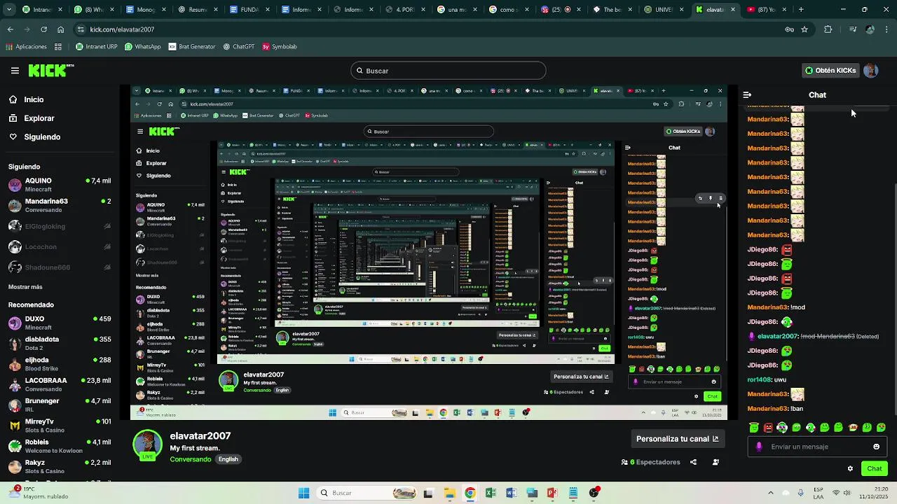Click the Chrome home button

[x=60, y=29]
